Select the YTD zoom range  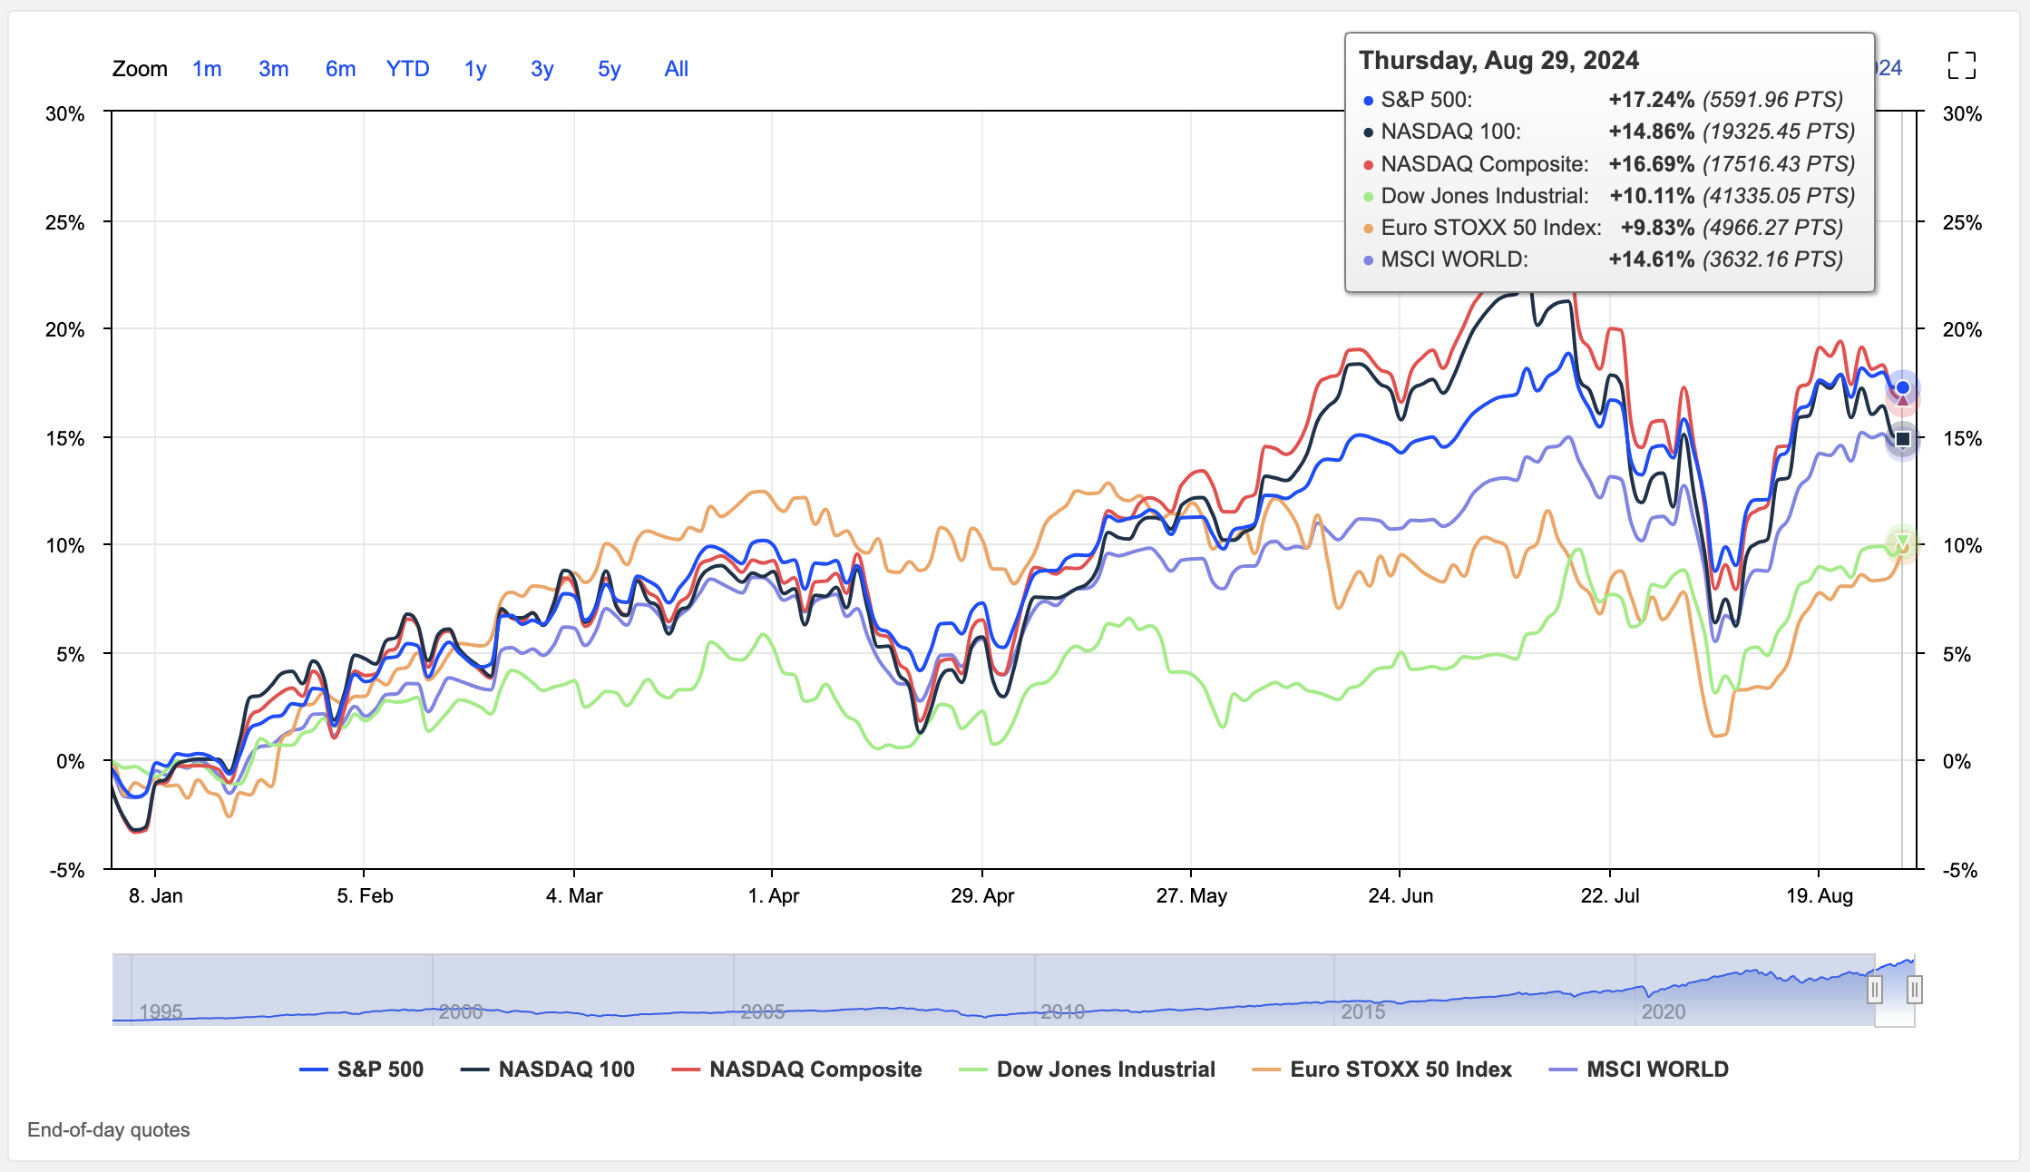[407, 69]
